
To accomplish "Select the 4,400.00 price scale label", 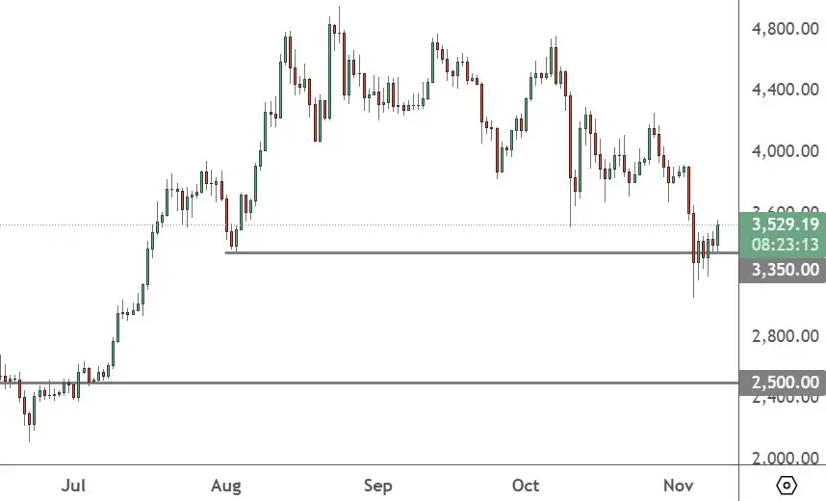I will pyautogui.click(x=787, y=90).
